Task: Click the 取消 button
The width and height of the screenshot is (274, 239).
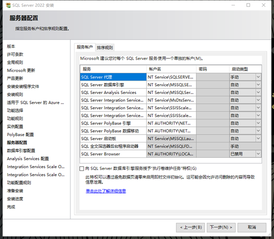Action: [252, 227]
